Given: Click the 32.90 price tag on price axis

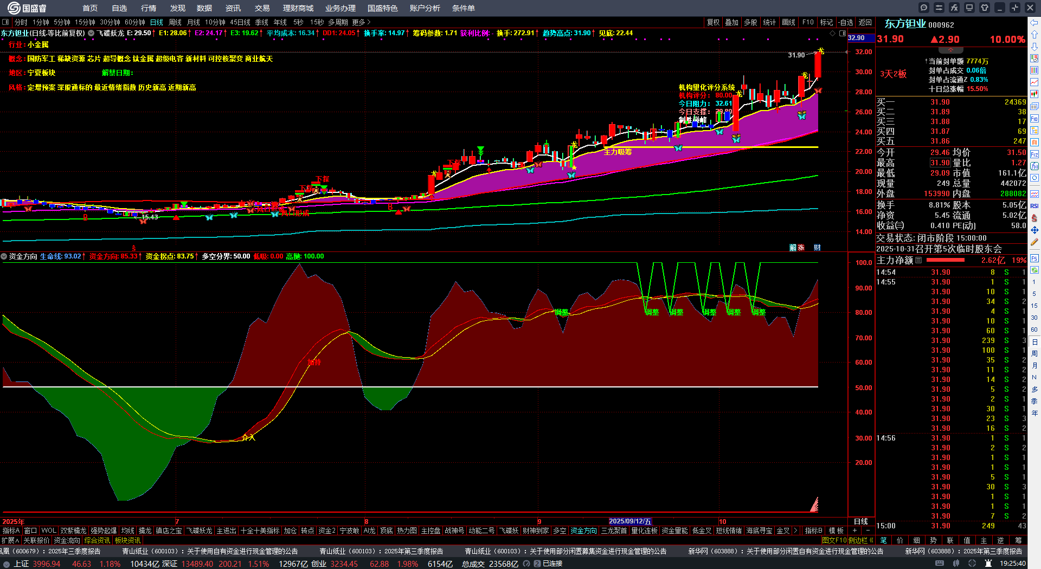Looking at the screenshot, I should click(x=860, y=37).
